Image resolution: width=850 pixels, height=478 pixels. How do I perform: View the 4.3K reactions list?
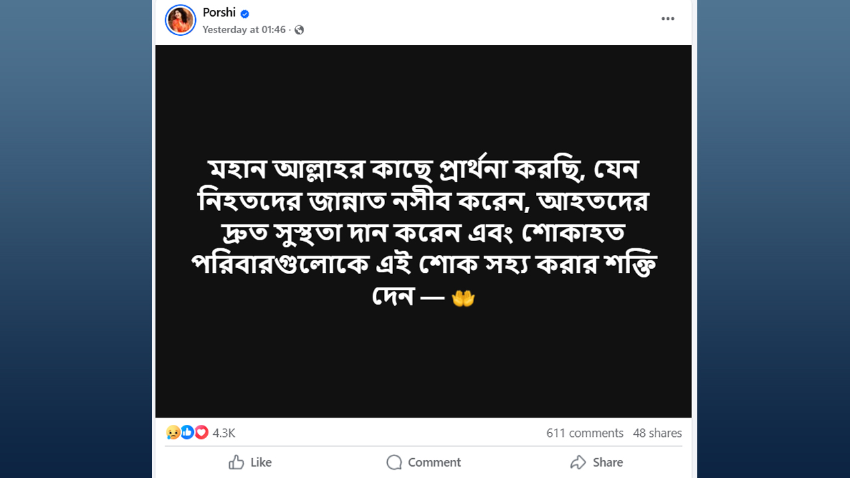[x=224, y=433]
